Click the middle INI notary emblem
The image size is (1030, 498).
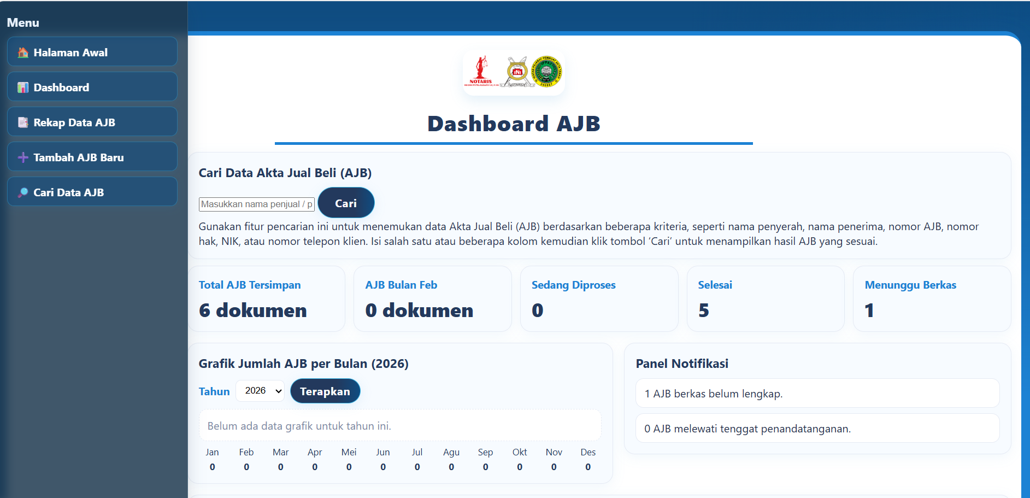516,73
